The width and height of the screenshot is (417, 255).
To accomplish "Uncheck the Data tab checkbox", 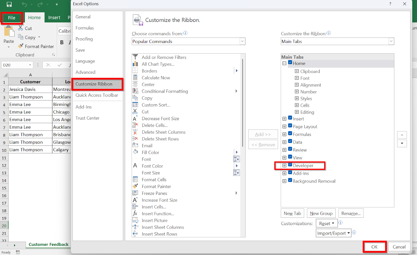I will tap(290, 141).
